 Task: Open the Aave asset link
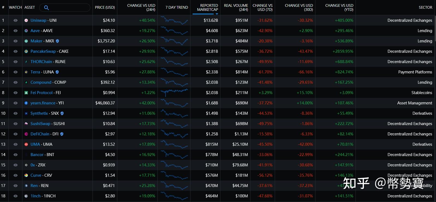click(x=35, y=31)
